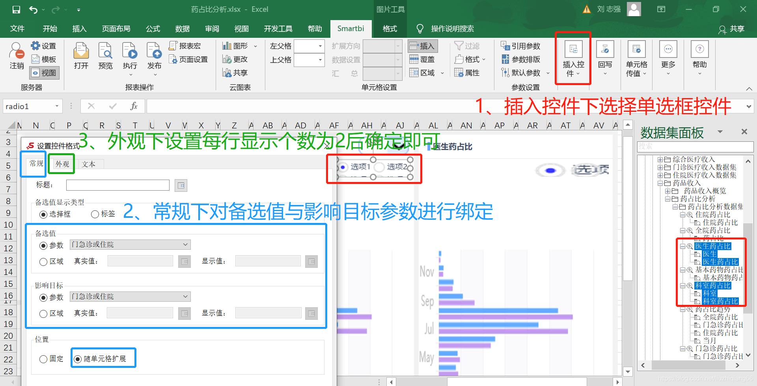Open the Name Box dropdown arrow
Screen dimensions: 757x386
click(57, 106)
